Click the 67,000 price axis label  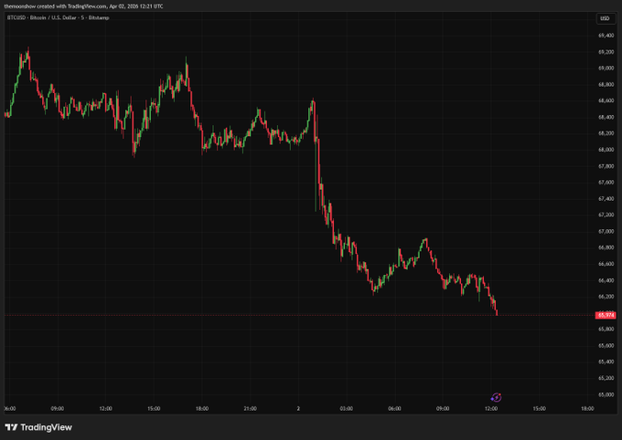(606, 231)
